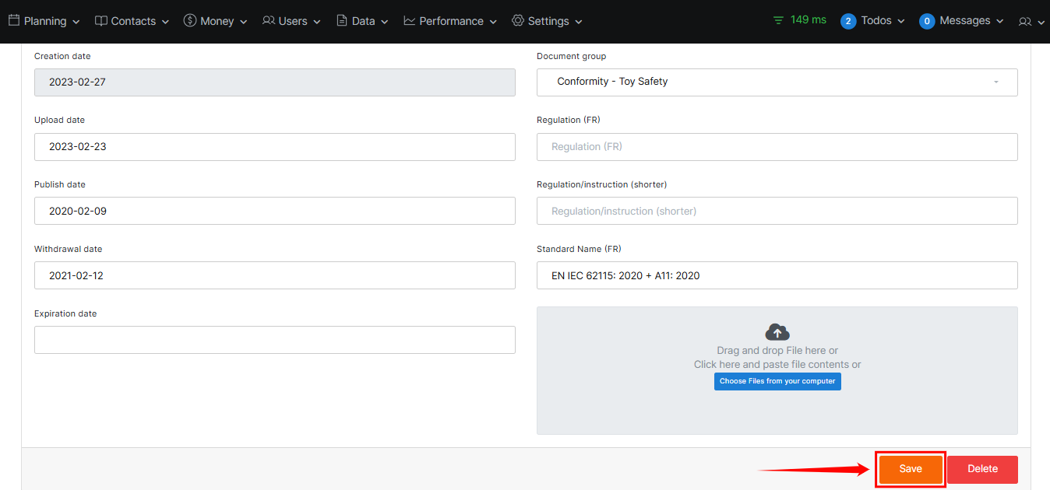Open the user account menu at top right
Screen dimensions: 1050x490
tap(1031, 22)
